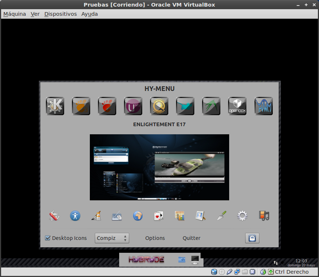319x277 pixels.
Task: Click the lock screen button beside Quitter
Action: click(252, 238)
